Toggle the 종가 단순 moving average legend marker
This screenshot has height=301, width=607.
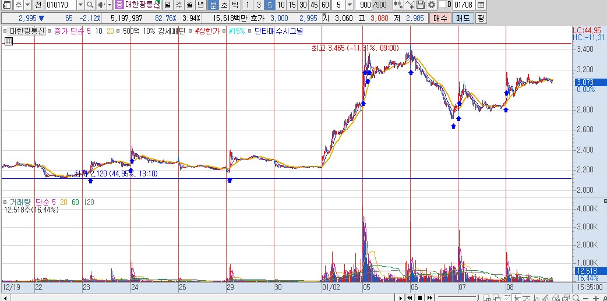50,31
